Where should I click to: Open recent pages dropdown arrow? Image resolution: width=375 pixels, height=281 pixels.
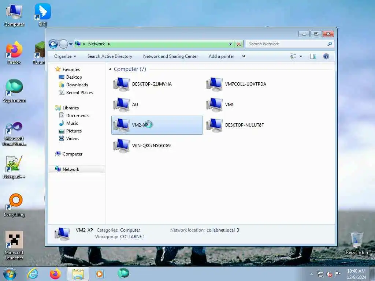71,44
